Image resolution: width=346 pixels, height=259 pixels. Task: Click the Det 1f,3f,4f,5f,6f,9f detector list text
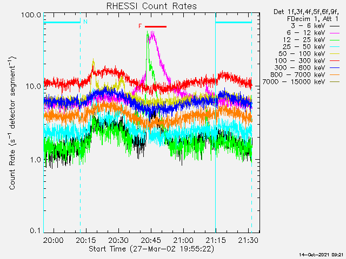[307, 12]
